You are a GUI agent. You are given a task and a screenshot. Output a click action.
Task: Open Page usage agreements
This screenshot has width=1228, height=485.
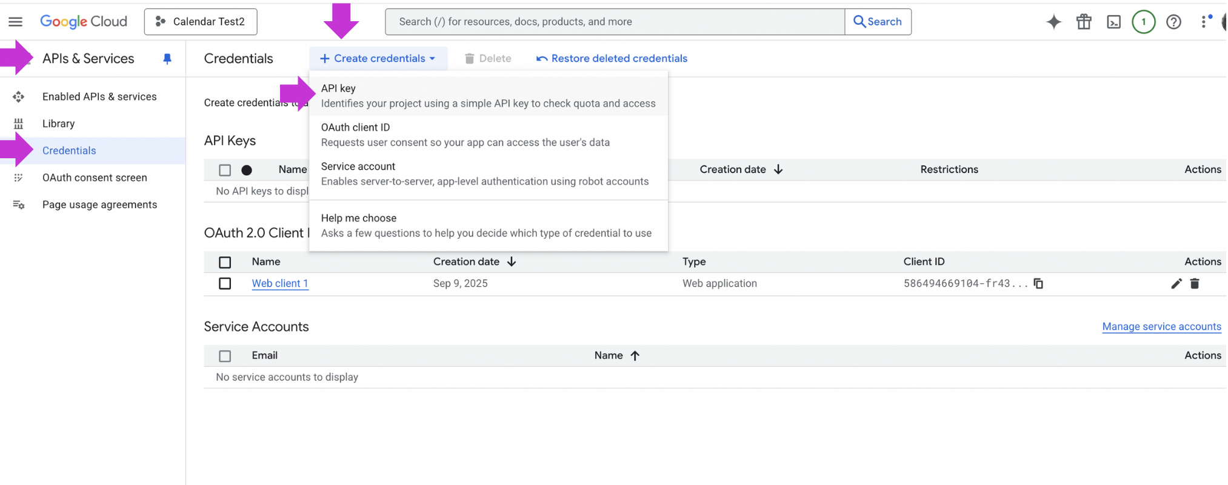pos(99,205)
